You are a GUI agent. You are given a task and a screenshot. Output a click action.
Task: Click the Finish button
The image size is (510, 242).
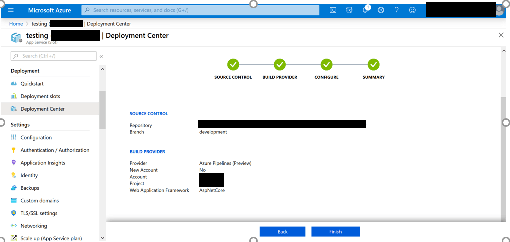tap(335, 232)
